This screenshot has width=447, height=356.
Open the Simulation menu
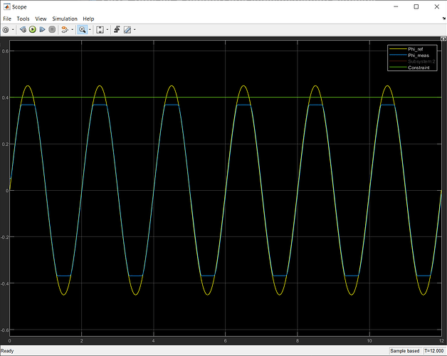[x=65, y=19]
